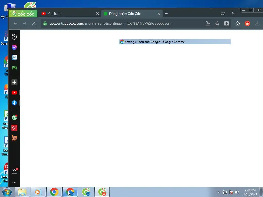
Task: Show hidden system tray icons
Action: click(218, 192)
